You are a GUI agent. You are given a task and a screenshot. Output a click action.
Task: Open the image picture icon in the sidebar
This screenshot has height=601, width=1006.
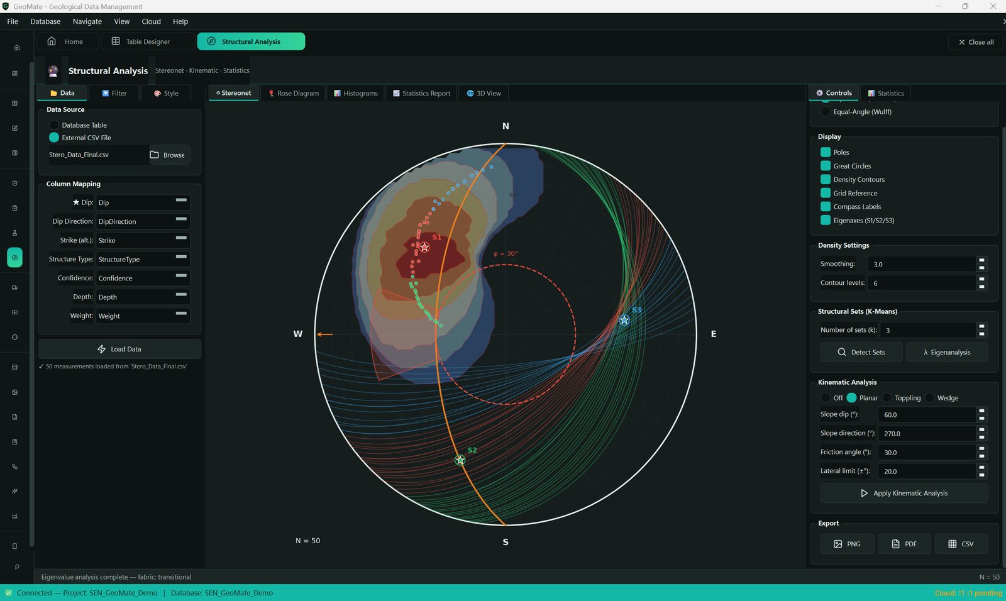(14, 392)
